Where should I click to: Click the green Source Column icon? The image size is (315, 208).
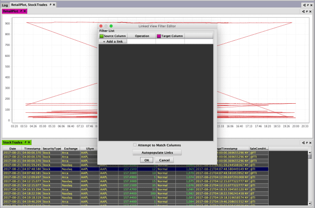(101, 36)
